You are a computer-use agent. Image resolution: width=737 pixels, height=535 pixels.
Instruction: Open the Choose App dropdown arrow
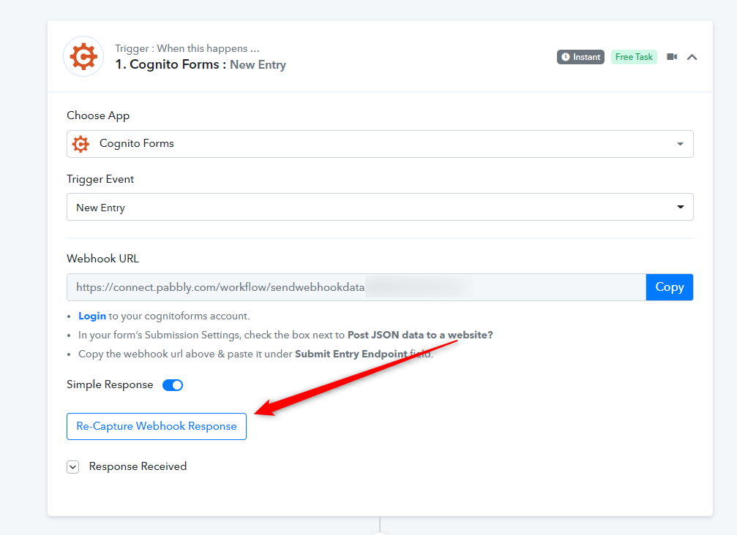click(680, 144)
